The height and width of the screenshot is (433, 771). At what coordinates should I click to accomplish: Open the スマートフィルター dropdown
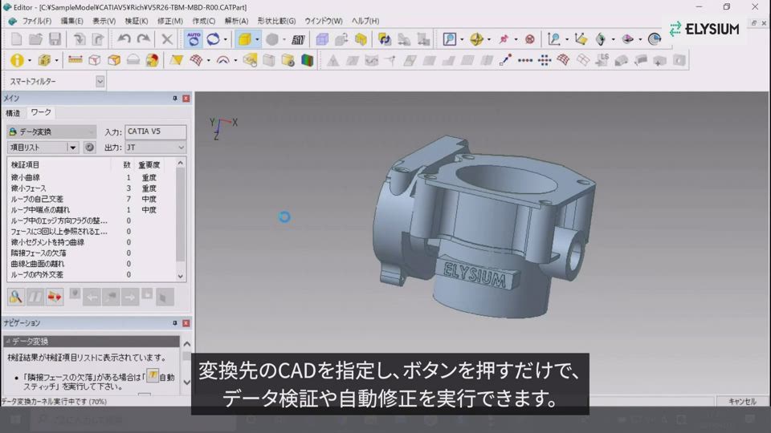coord(100,82)
